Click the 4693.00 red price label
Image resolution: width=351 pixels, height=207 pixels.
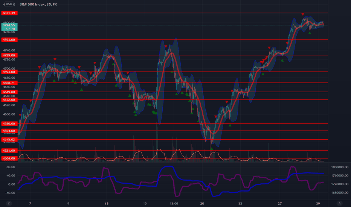[9, 72]
